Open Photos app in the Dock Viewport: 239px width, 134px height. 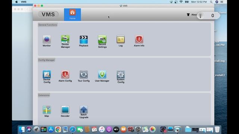point(152,130)
